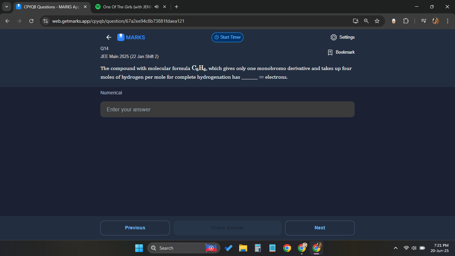455x256 pixels.
Task: Focus the Enter your answer field
Action: point(227,109)
